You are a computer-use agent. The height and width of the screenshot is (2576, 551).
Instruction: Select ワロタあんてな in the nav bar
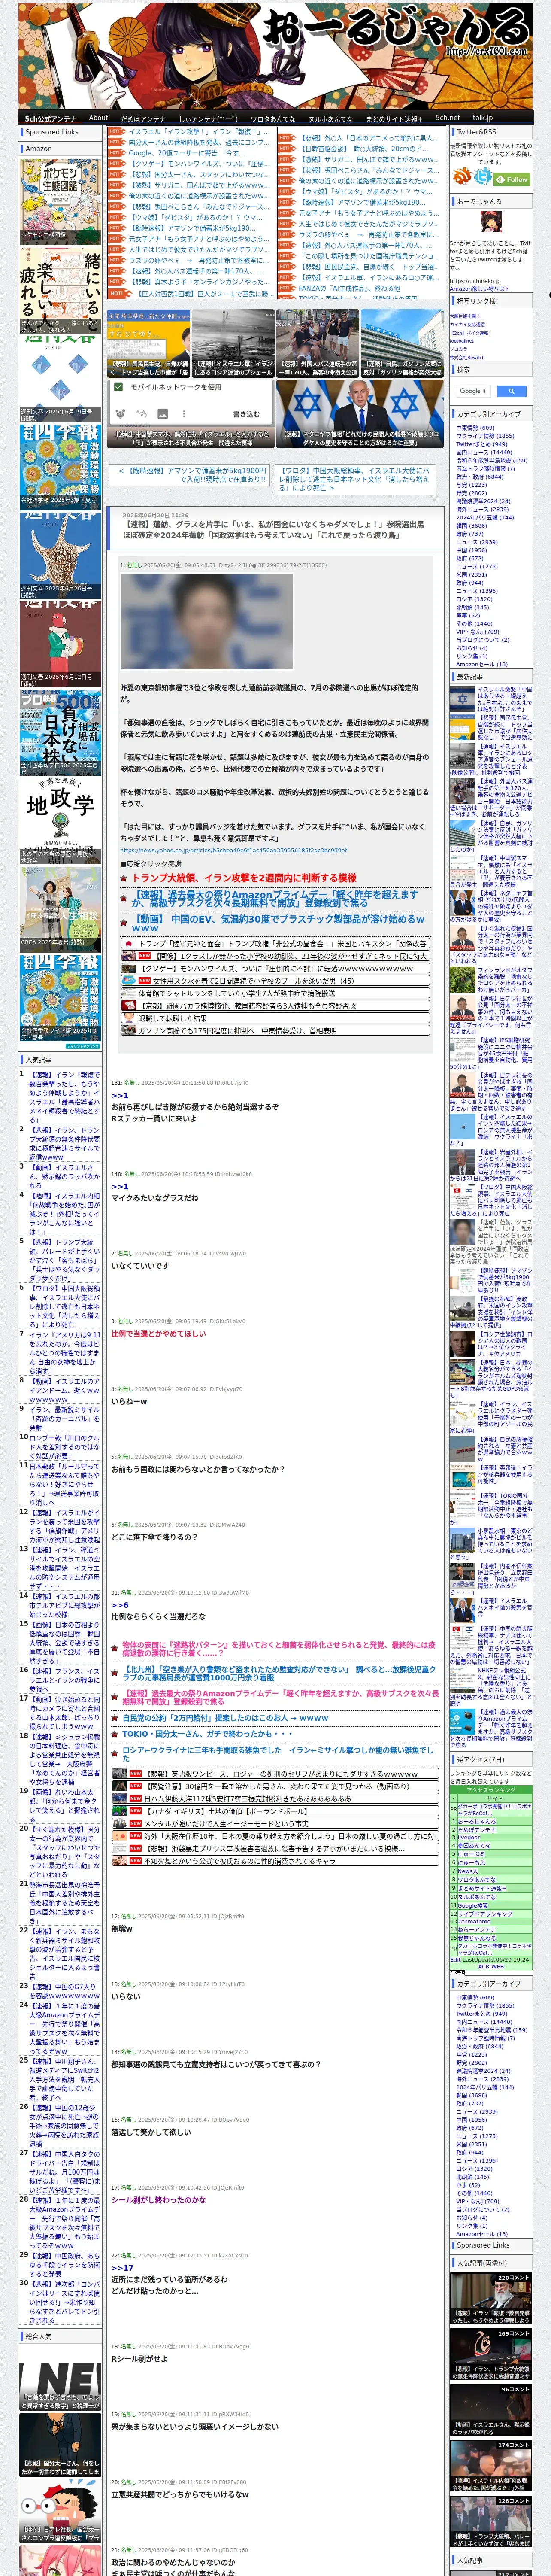click(x=273, y=118)
